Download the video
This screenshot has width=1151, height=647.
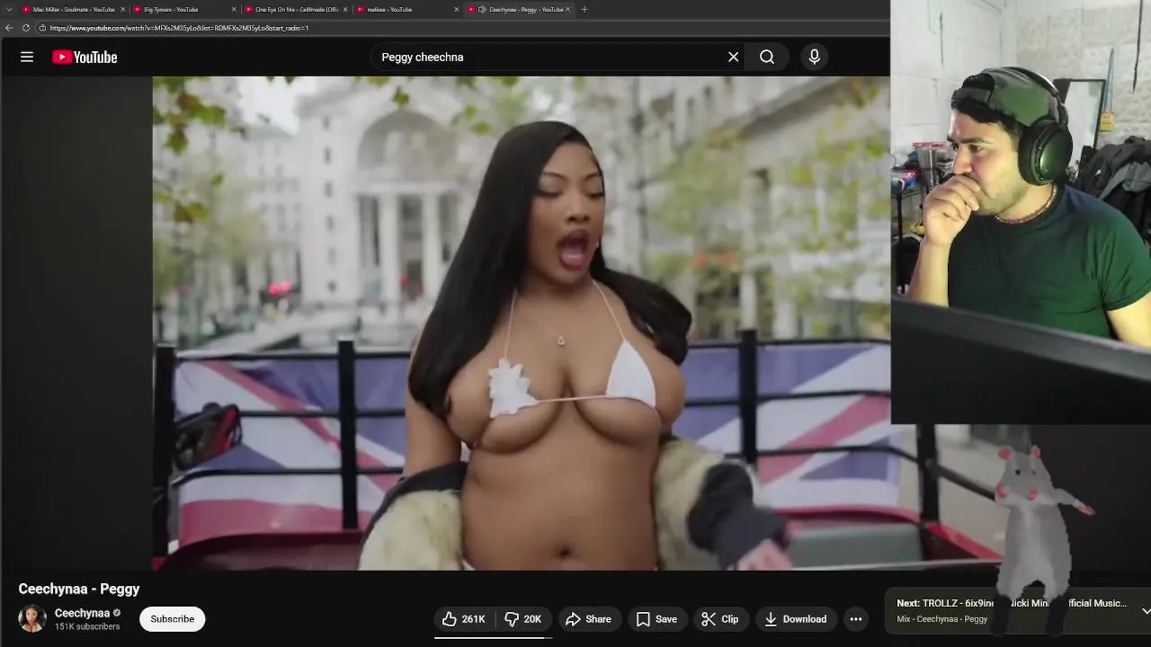tap(796, 619)
